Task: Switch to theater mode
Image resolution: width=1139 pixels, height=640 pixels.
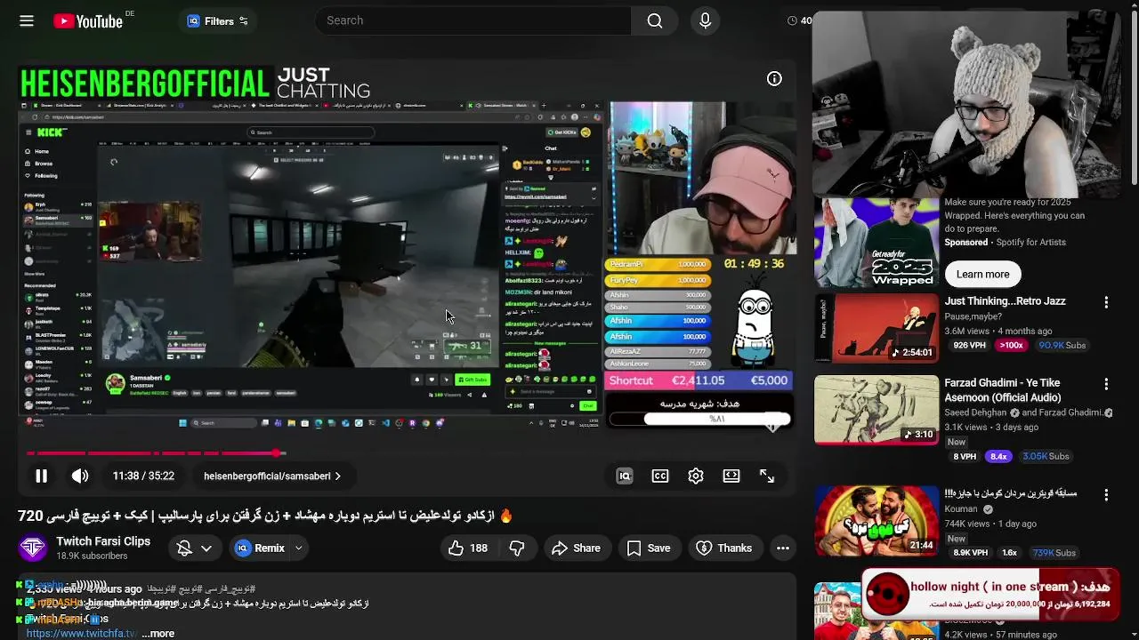Action: click(731, 476)
